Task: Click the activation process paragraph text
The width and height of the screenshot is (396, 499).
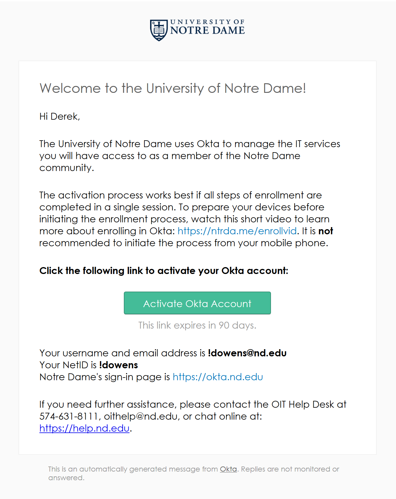Action: 186,219
